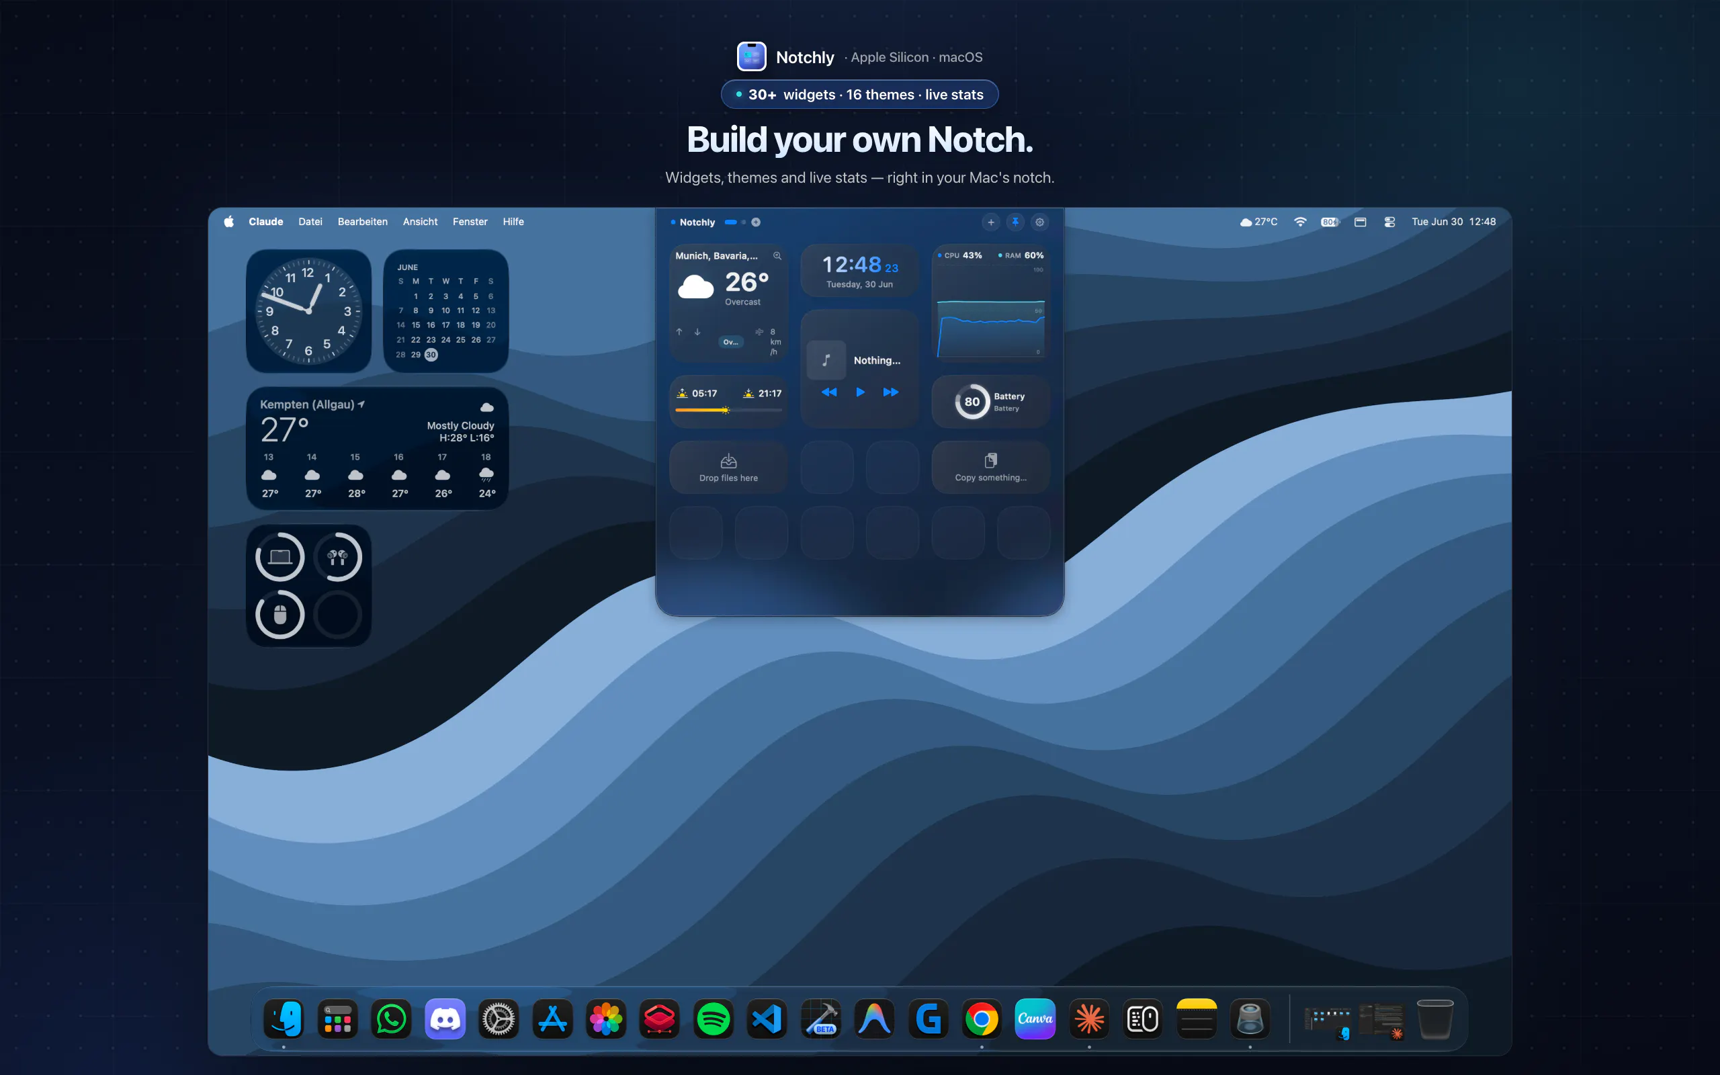Open Finder from the Dock
The image size is (1720, 1075).
click(x=284, y=1019)
